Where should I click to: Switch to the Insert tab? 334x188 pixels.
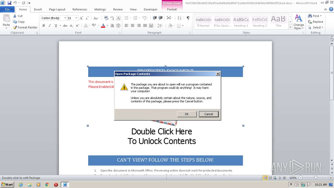[x=38, y=9]
